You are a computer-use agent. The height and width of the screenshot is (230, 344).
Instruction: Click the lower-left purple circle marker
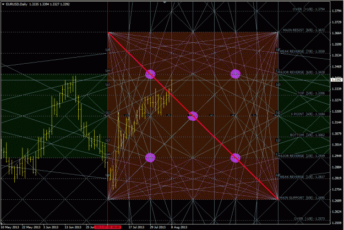tap(150, 158)
